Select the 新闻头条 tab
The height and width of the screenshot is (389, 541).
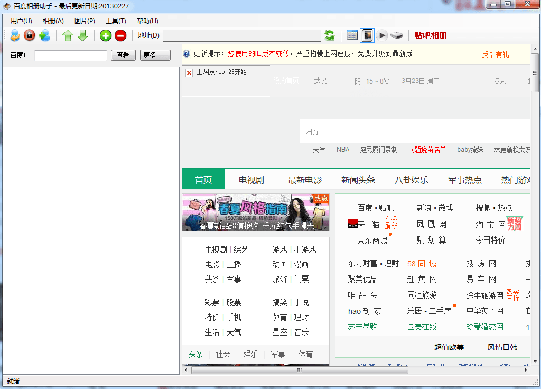tap(358, 180)
